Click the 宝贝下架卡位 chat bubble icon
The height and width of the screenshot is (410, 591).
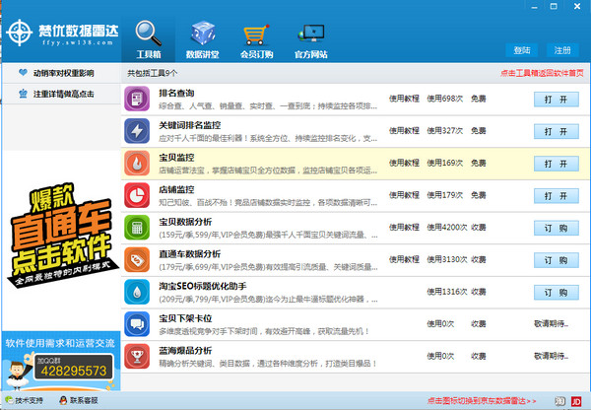point(137,323)
